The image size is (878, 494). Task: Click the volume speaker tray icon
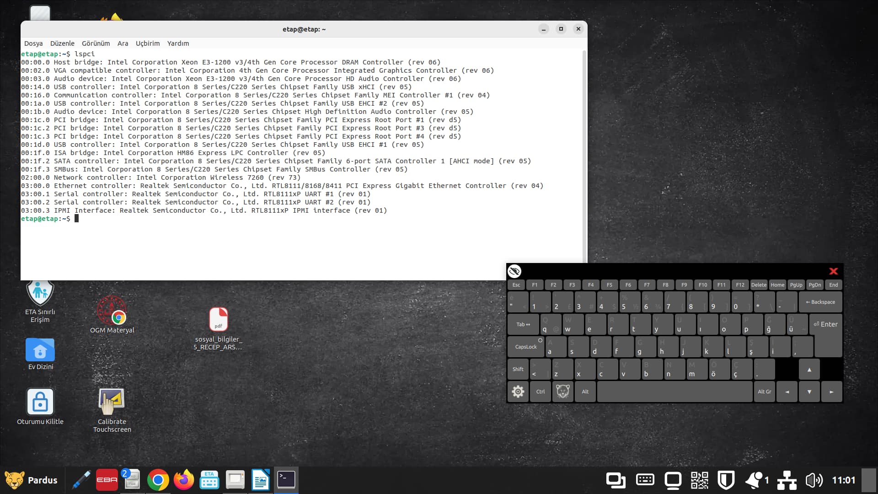(814, 480)
